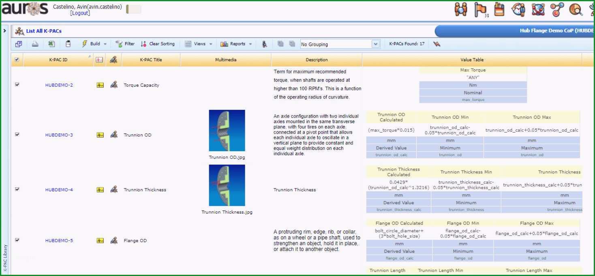Open the globe network atoms icon
Viewport: 595px width, 276px height.
(x=538, y=9)
